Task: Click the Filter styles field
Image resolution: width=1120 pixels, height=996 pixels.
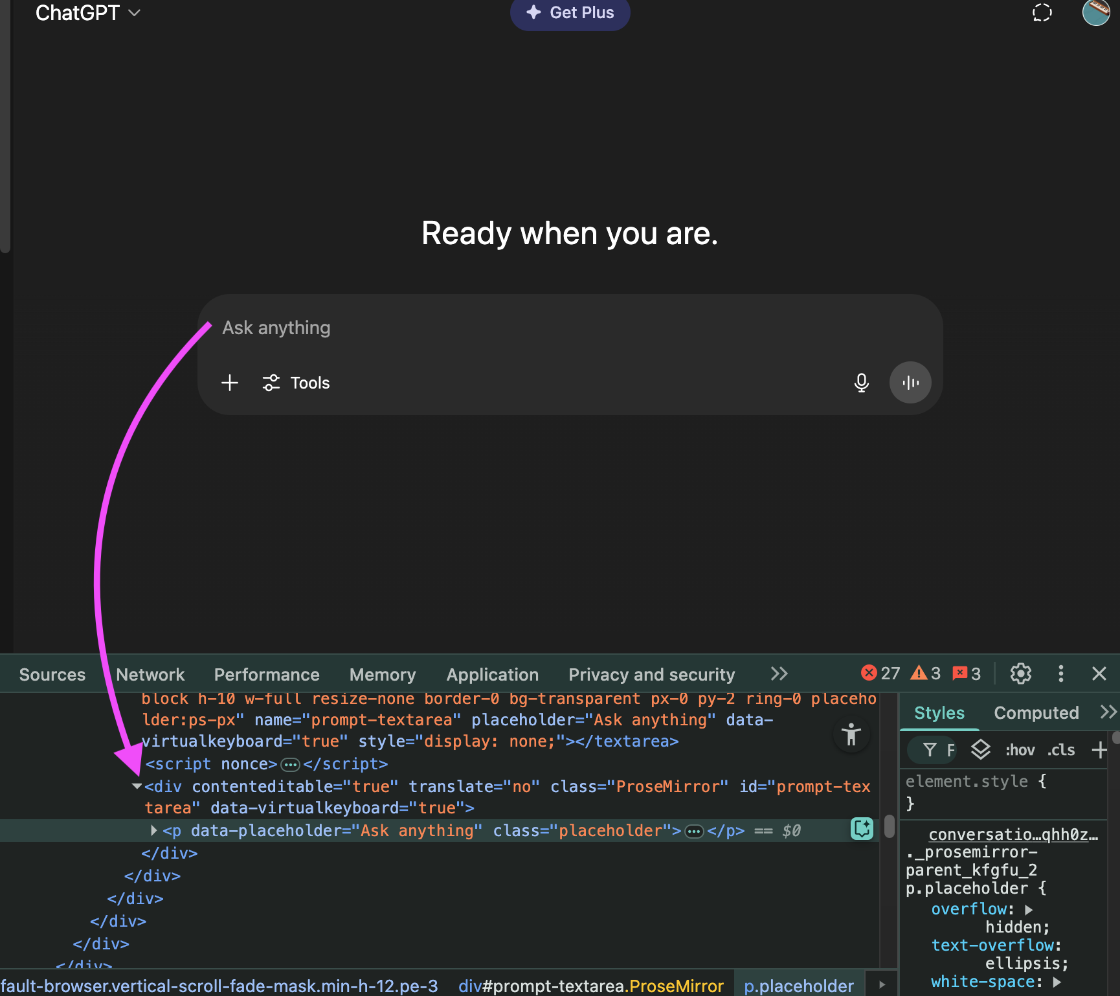Action: pyautogui.click(x=932, y=750)
